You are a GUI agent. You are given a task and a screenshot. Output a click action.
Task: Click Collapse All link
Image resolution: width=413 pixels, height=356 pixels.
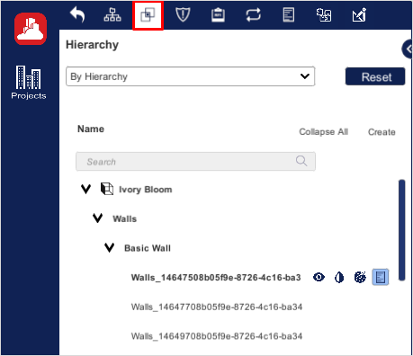tap(324, 131)
